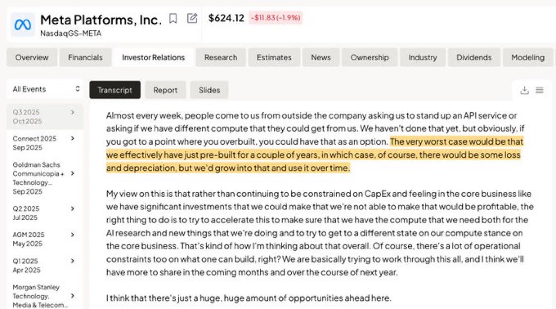Viewport: 556px width, 309px height.
Task: Bookmark Meta Platforms with the bookmark icon
Action: point(172,19)
